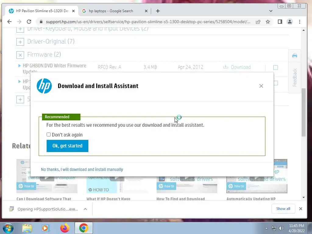This screenshot has height=234, width=312.
Task: Open the tab search dropdown arrow
Action: [271, 11]
